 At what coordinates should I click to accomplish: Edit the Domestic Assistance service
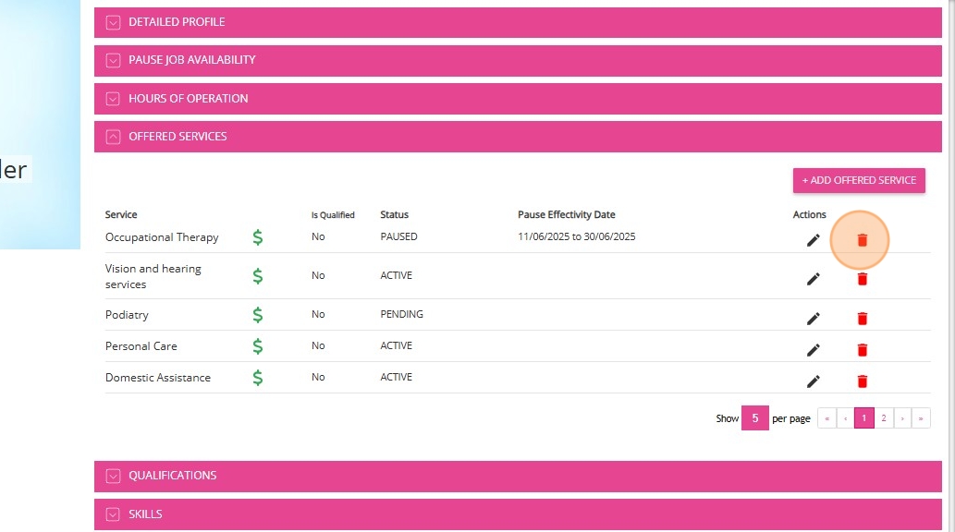(x=813, y=381)
